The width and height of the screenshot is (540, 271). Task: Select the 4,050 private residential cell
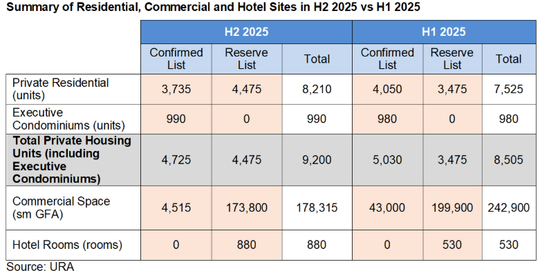(387, 90)
